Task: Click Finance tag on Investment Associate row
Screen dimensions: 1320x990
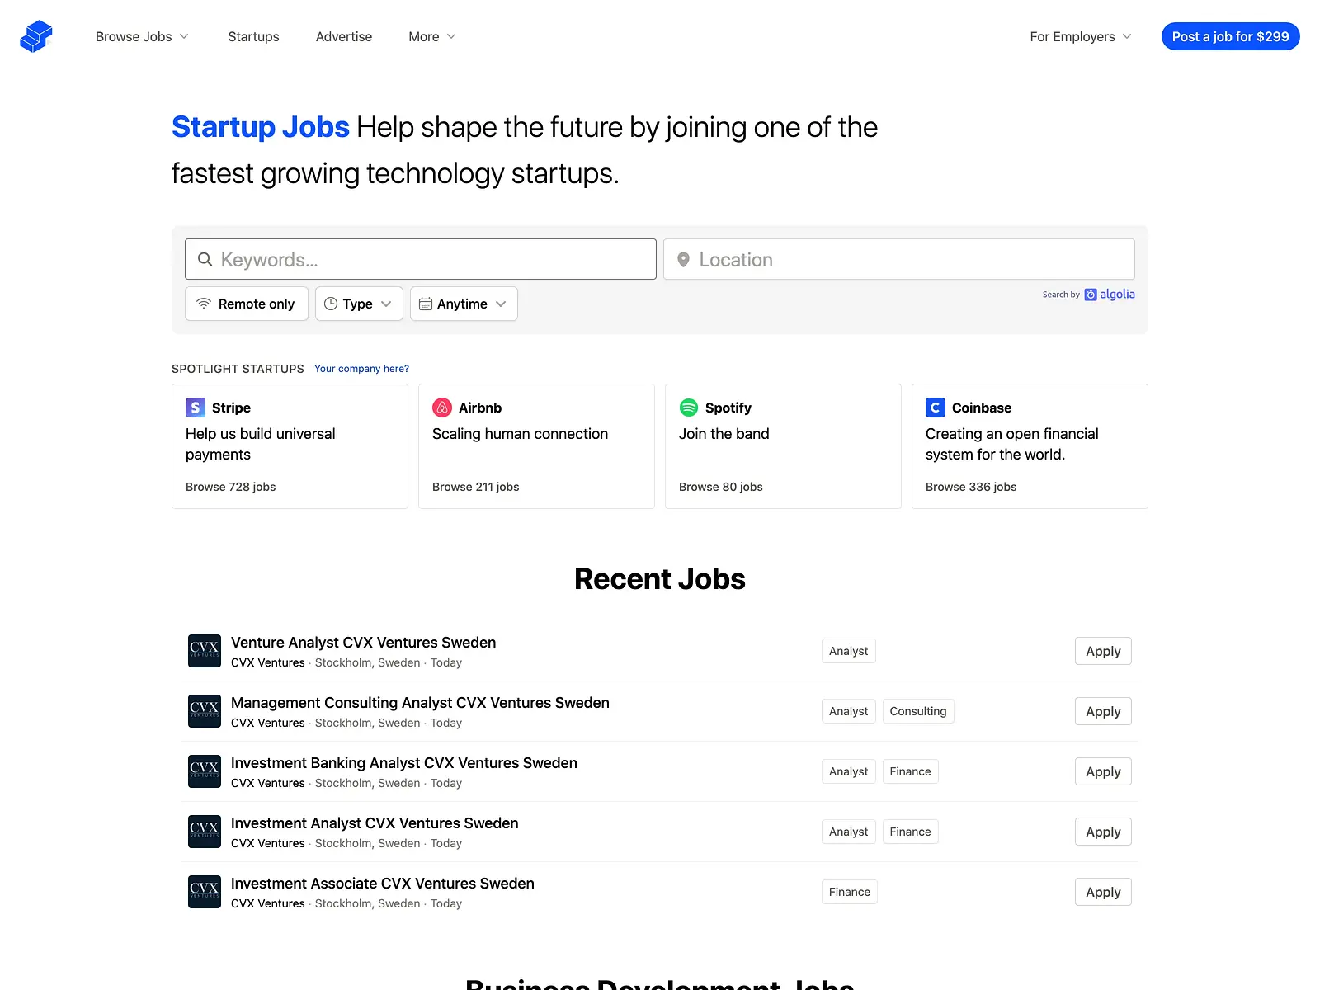Action: [x=849, y=892]
